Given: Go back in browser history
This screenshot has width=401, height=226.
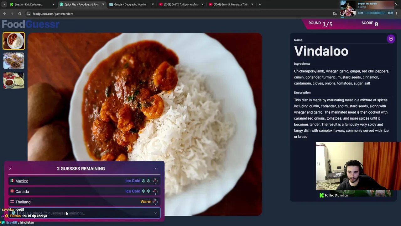Looking at the screenshot, I should point(4,14).
